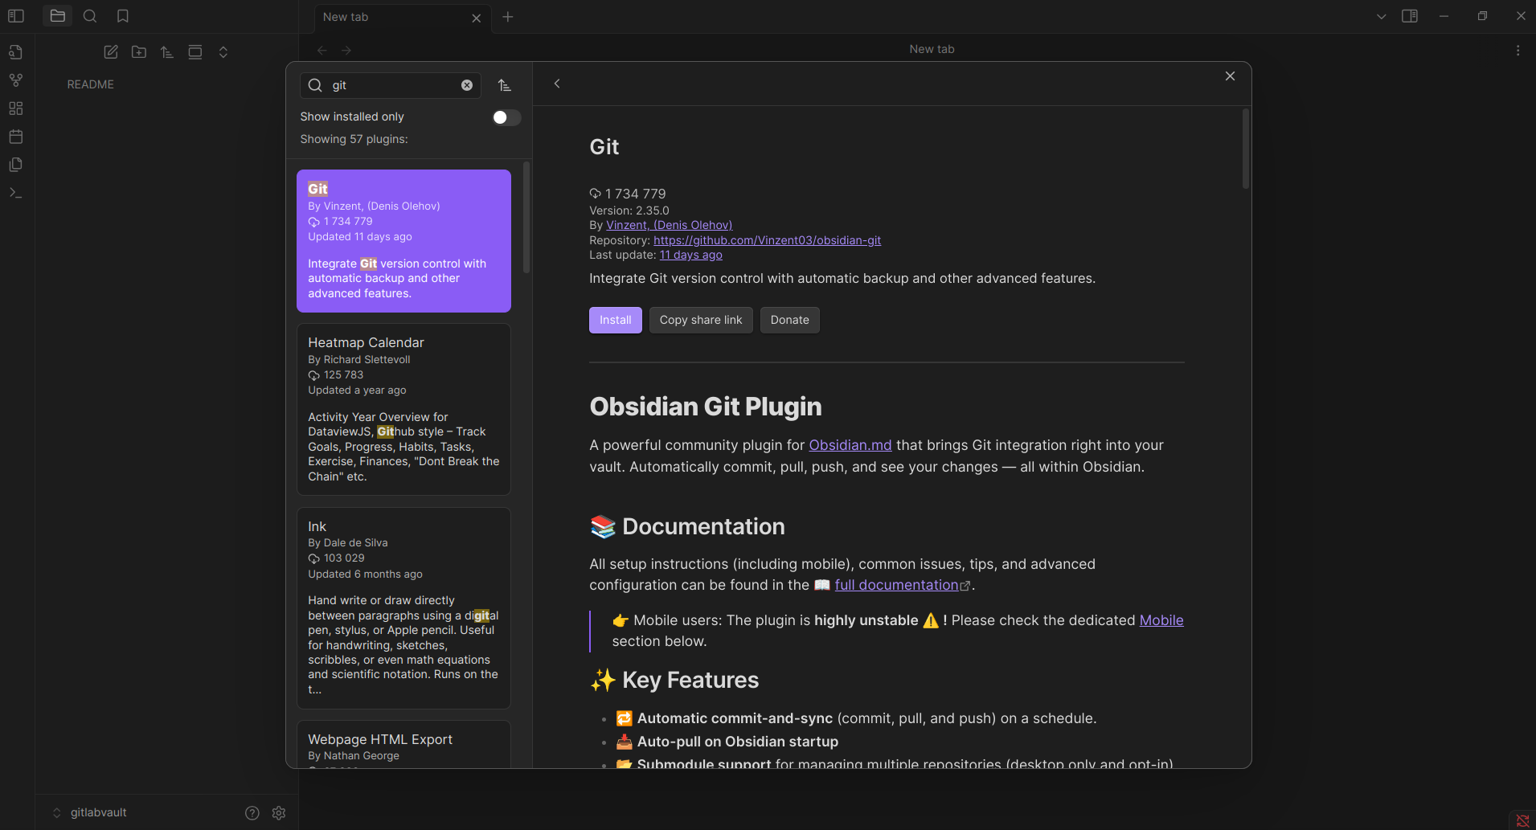This screenshot has height=830, width=1536.
Task: Click the plugin details scrollbar
Action: [x=1246, y=149]
